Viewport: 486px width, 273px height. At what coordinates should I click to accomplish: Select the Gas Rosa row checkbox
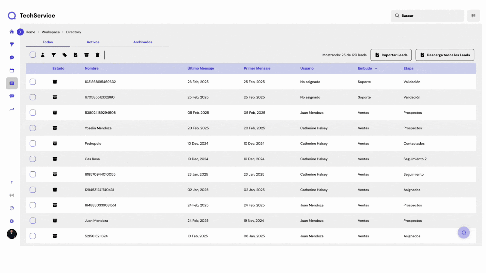click(x=33, y=159)
